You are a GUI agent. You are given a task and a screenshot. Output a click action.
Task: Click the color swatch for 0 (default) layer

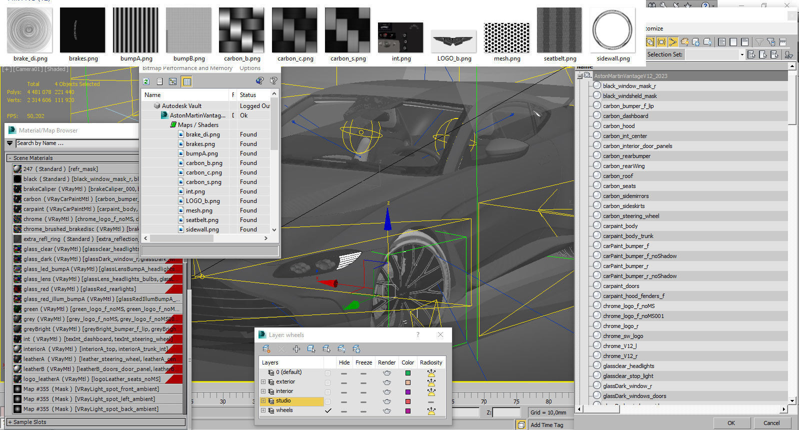(408, 373)
